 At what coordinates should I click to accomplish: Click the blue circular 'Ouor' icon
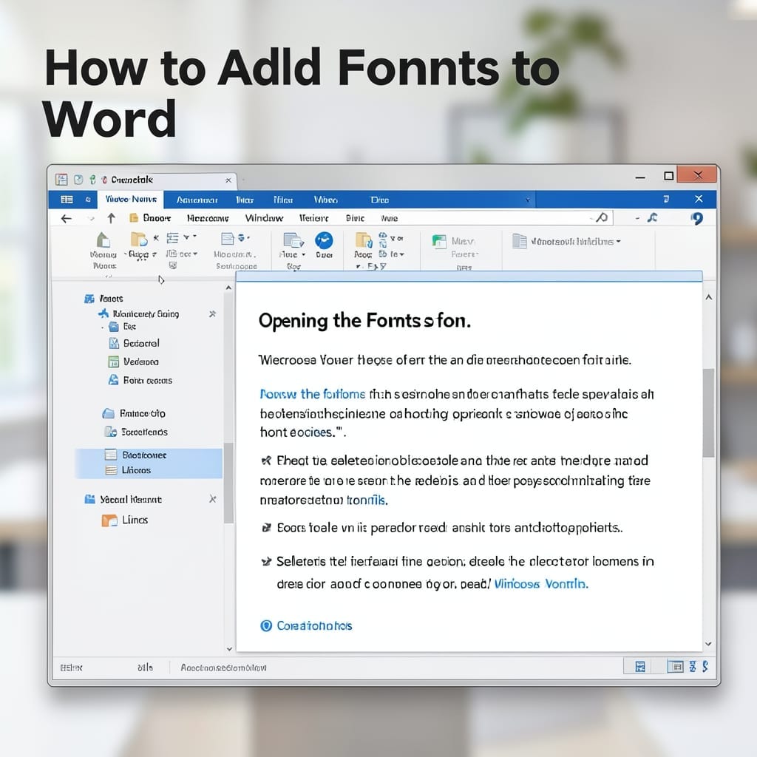[324, 240]
